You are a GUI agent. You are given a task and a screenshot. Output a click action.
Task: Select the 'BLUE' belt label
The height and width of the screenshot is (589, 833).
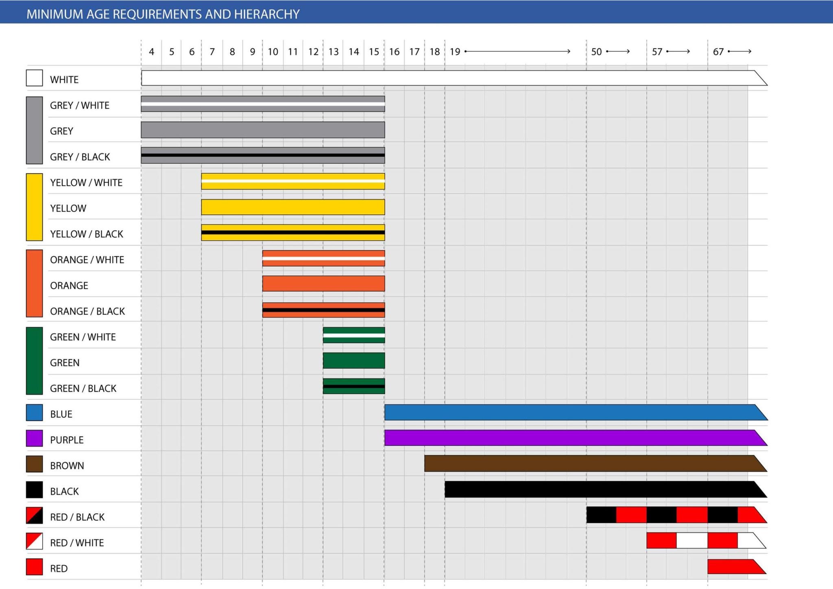coord(61,414)
